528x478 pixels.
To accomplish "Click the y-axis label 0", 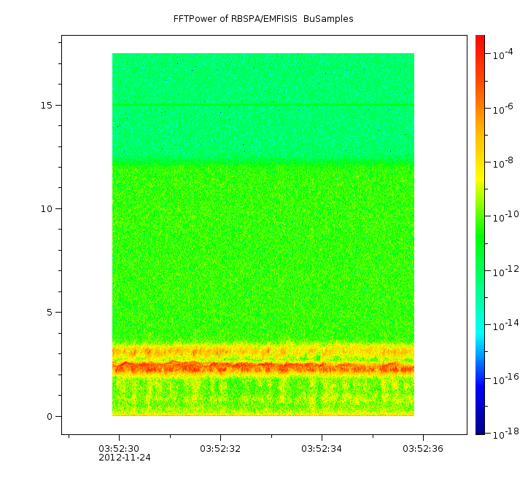I will pos(50,417).
